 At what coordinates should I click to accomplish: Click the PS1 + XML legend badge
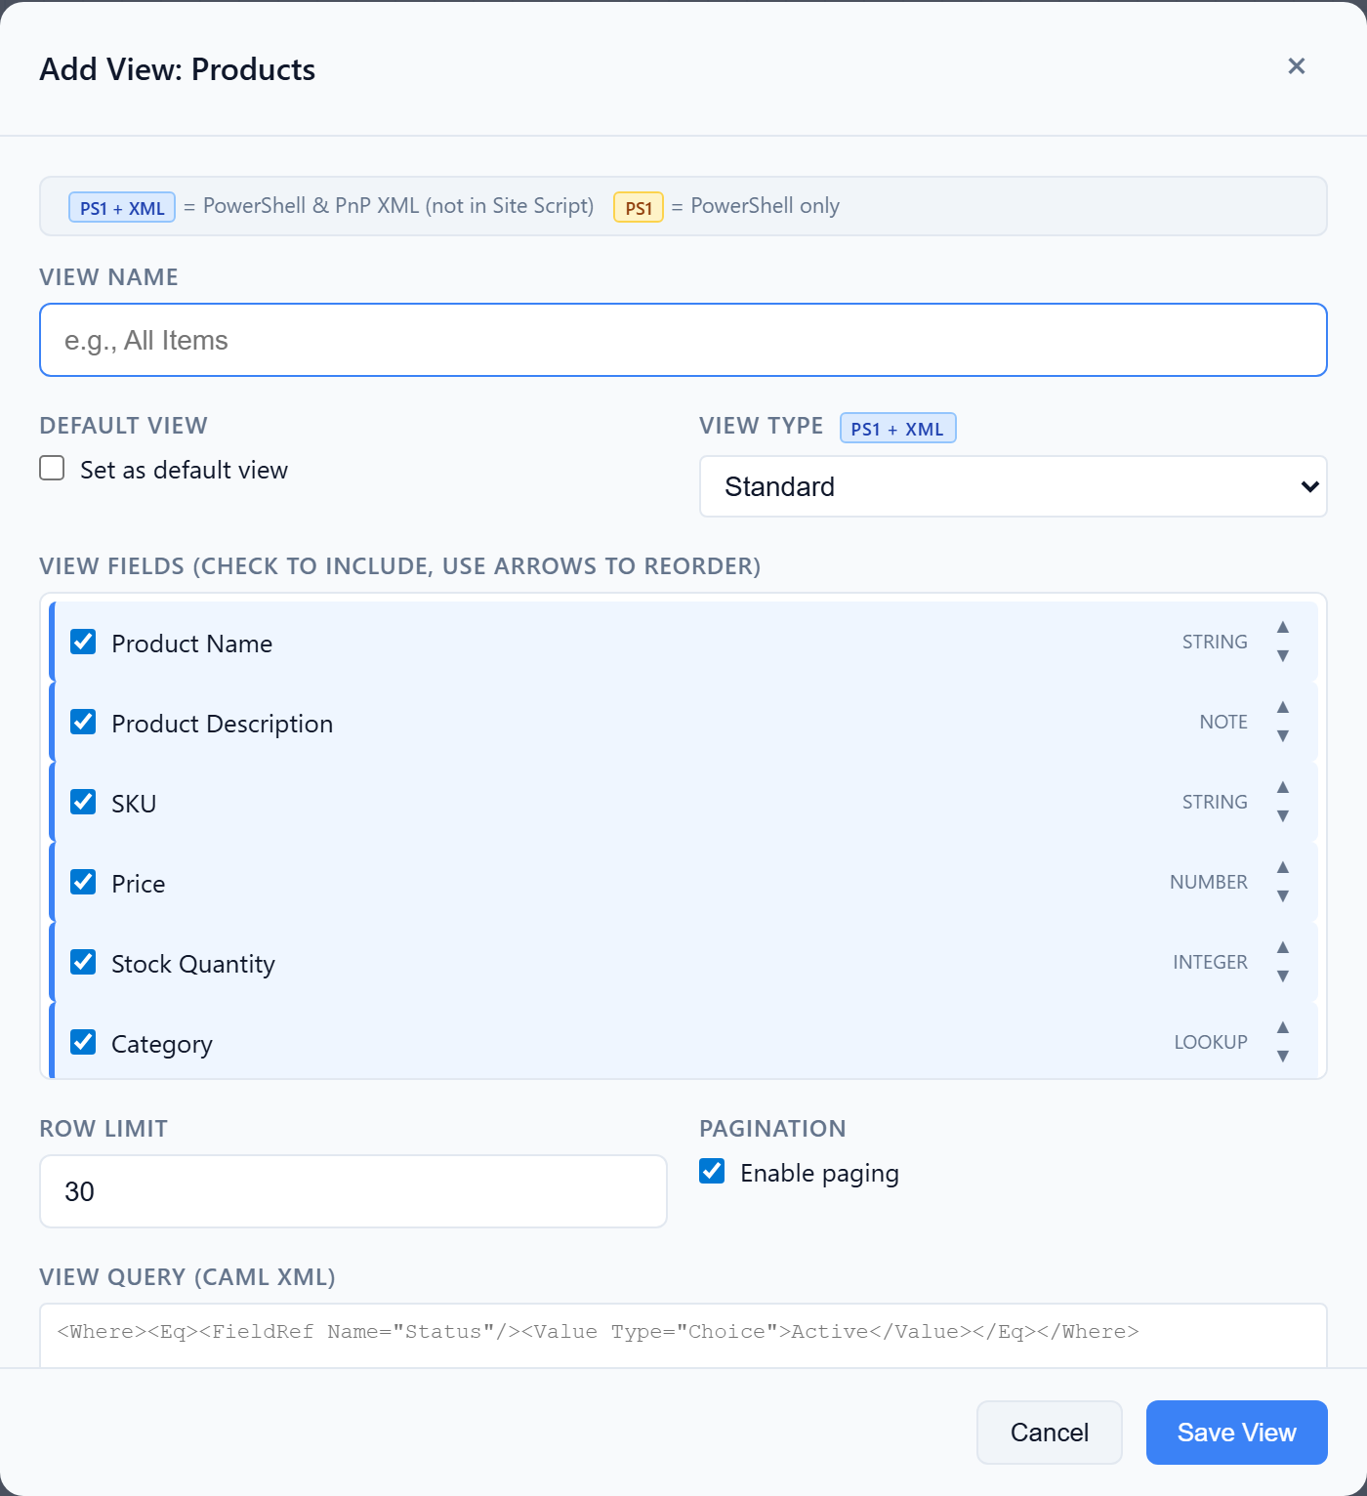[122, 207]
